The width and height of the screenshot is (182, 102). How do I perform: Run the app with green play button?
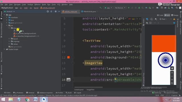point(129,8)
